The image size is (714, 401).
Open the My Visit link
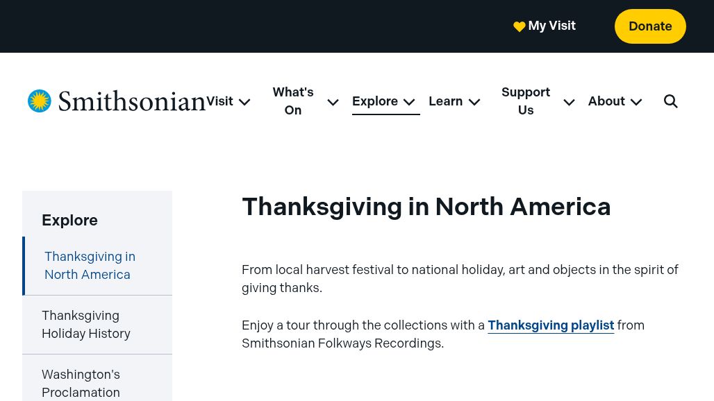[x=552, y=26]
